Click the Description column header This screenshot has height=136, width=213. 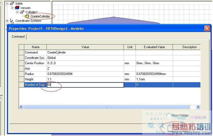(187, 47)
